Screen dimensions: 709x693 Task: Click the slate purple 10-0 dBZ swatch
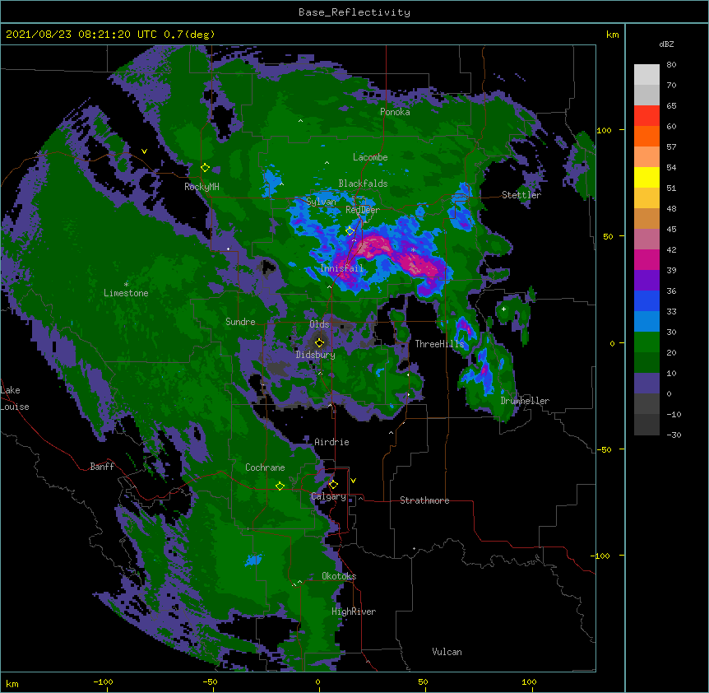tap(646, 384)
